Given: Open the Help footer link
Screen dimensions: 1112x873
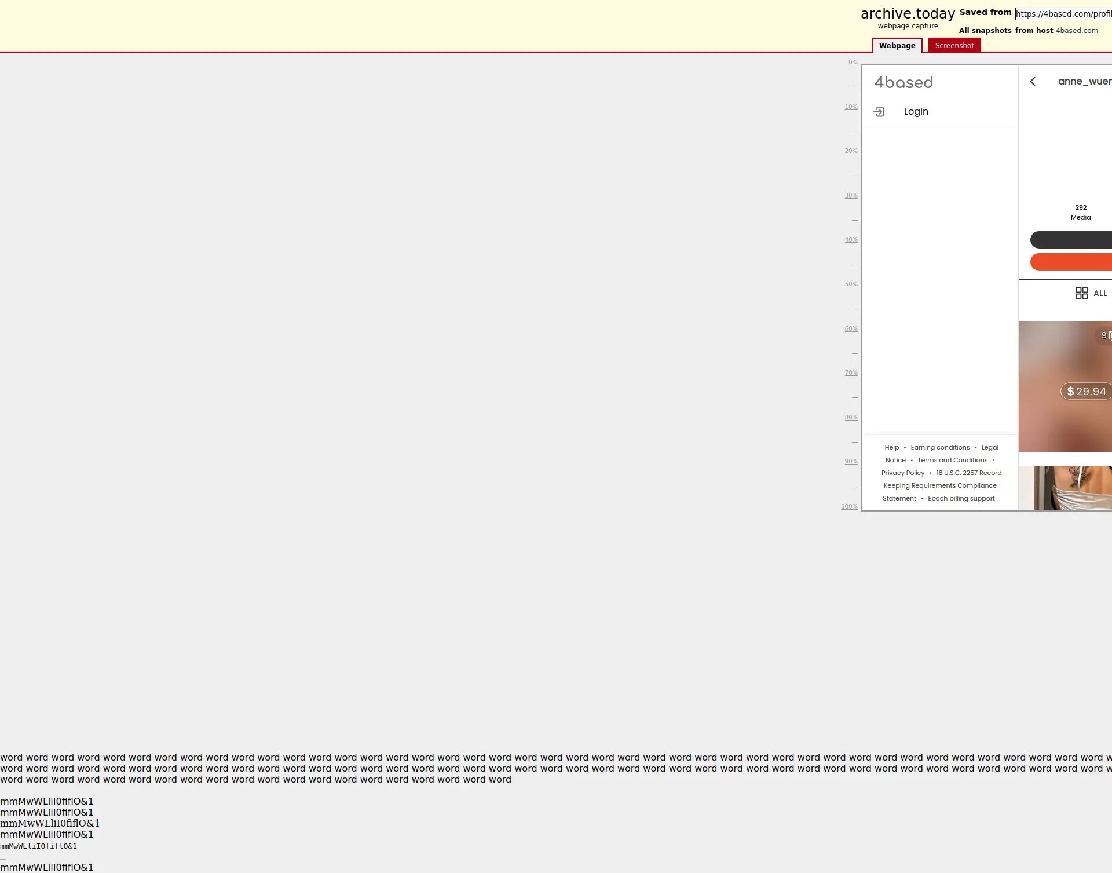Looking at the screenshot, I should point(891,447).
